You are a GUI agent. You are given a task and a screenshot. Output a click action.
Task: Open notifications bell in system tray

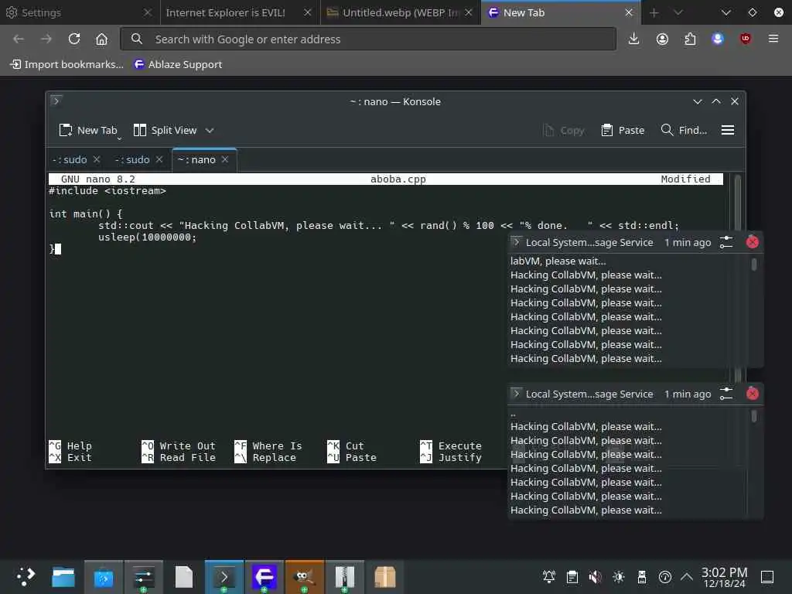tap(549, 576)
